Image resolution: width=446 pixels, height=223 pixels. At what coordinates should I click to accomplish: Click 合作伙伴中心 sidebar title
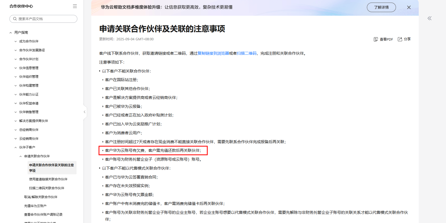point(21,6)
